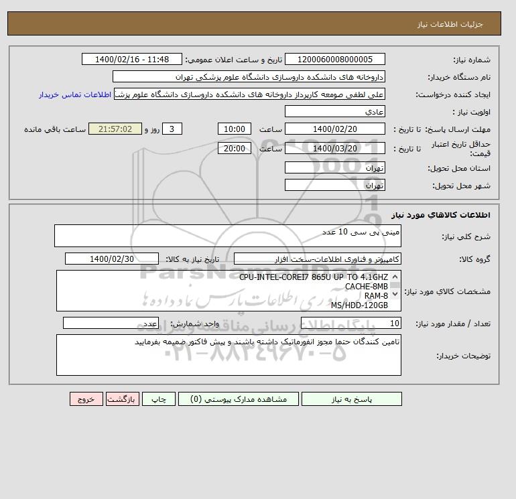The height and width of the screenshot is (499, 516).
Task: Click days remaining field showing 3
Action: (172, 129)
